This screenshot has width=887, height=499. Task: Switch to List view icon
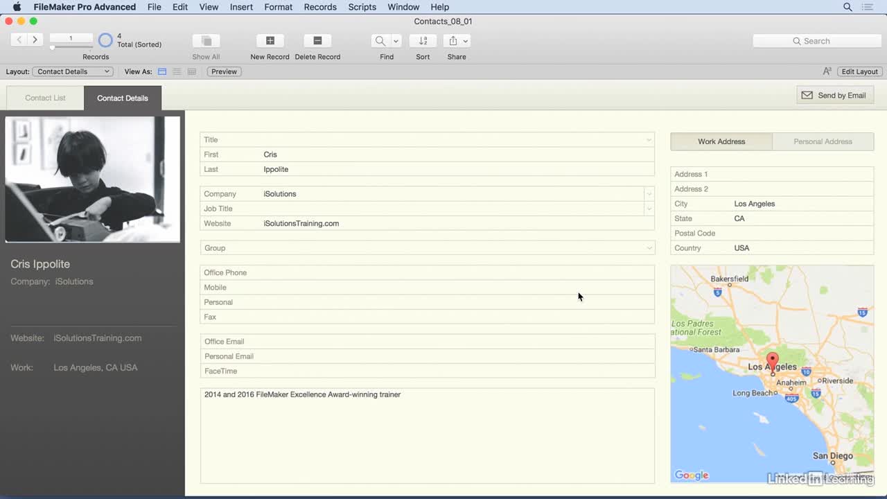click(177, 71)
